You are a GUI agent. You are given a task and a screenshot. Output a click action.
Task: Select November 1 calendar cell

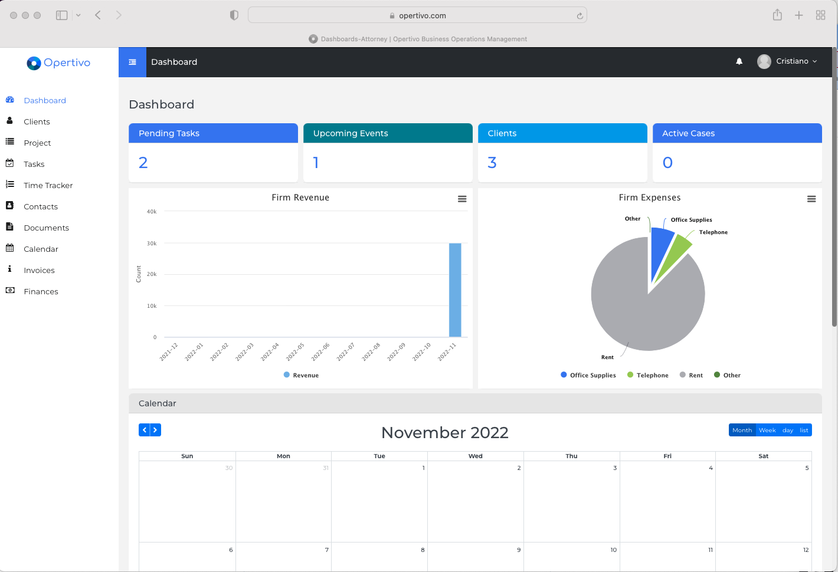click(379, 502)
